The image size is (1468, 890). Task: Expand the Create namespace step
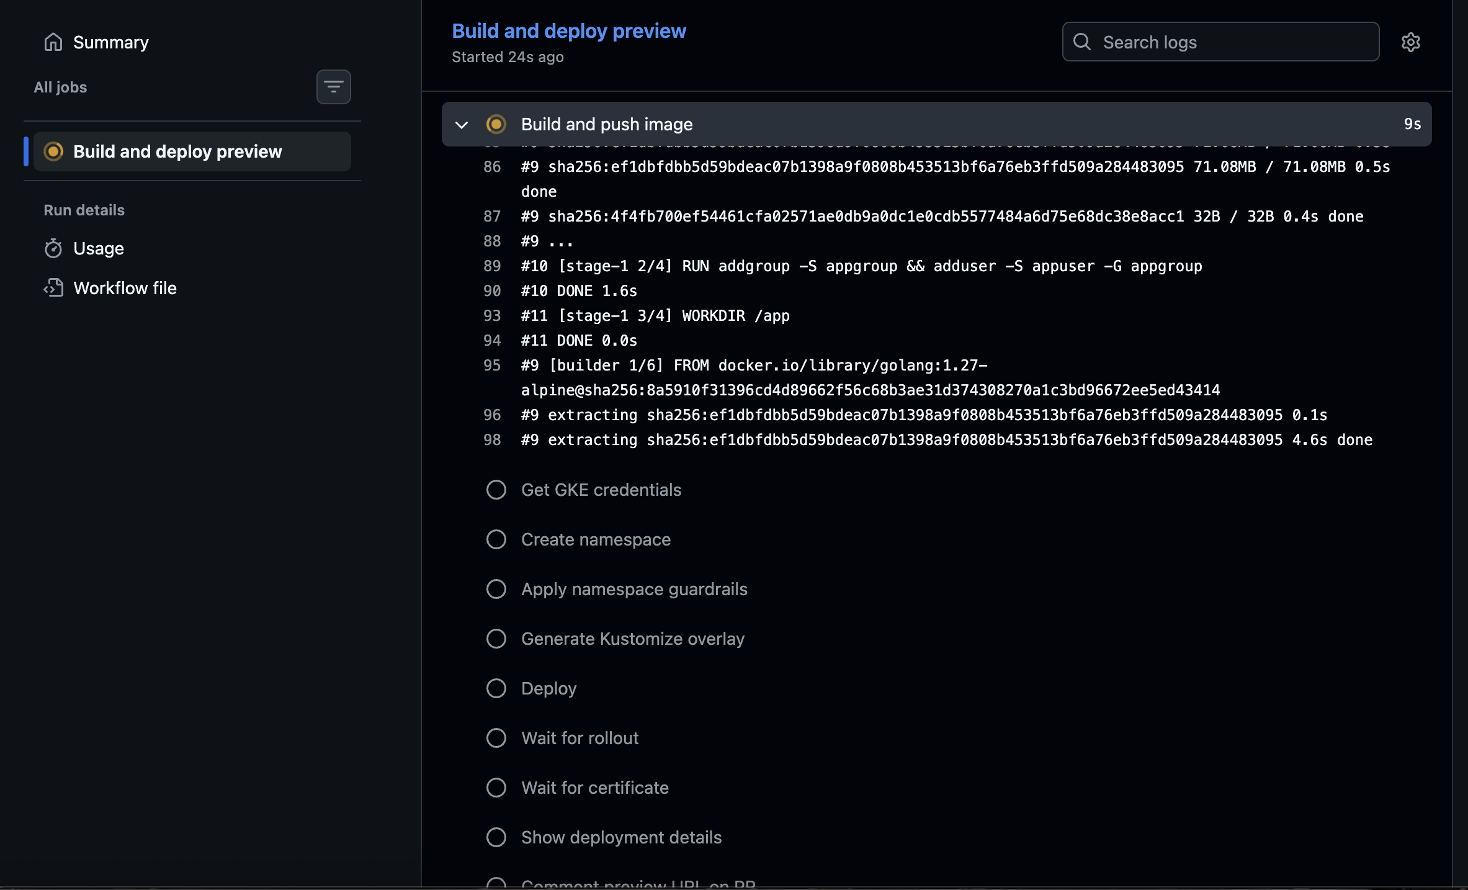tap(937, 539)
